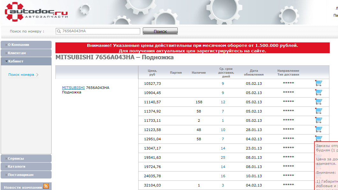Collapse the Кабинет sidebar section
338x190 pixels.
click(26, 61)
